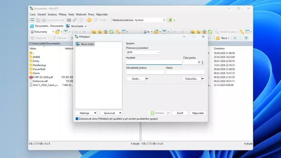Open the Spravovat dropdown button
The image size is (281, 158).
(111, 113)
